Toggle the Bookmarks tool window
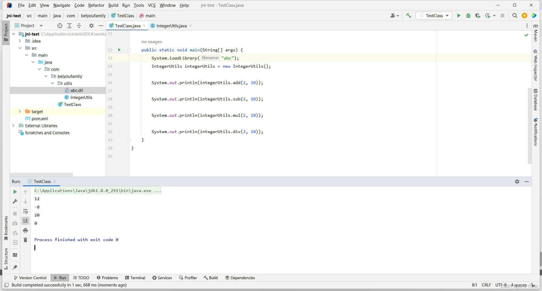Screen dimensions: 542x291 click(x=6, y=228)
